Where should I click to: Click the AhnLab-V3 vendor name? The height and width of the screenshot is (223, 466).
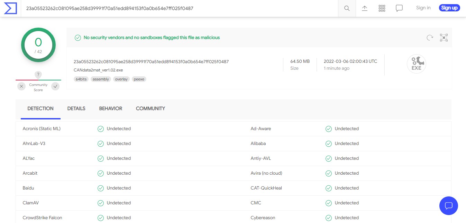(x=34, y=144)
